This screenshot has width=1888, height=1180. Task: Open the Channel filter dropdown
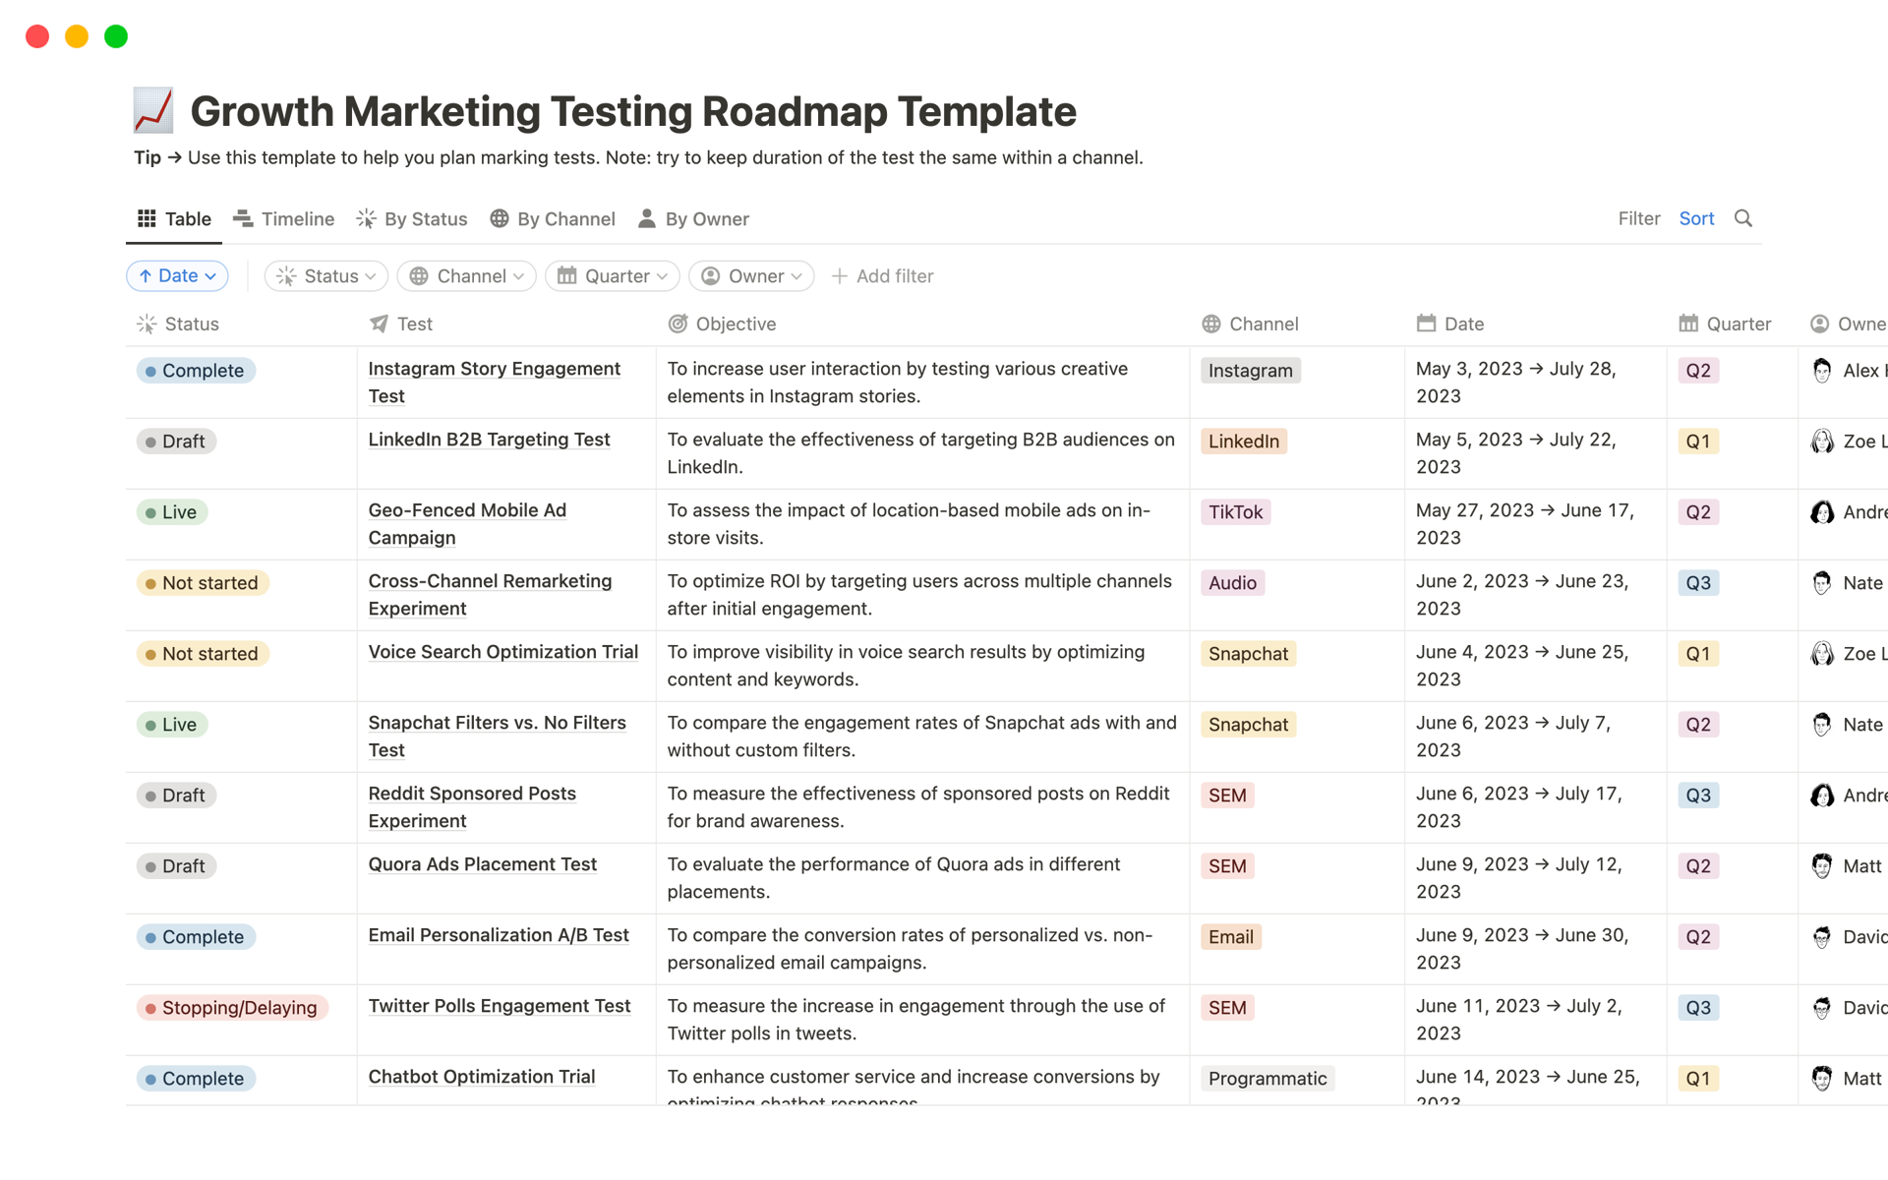(466, 276)
